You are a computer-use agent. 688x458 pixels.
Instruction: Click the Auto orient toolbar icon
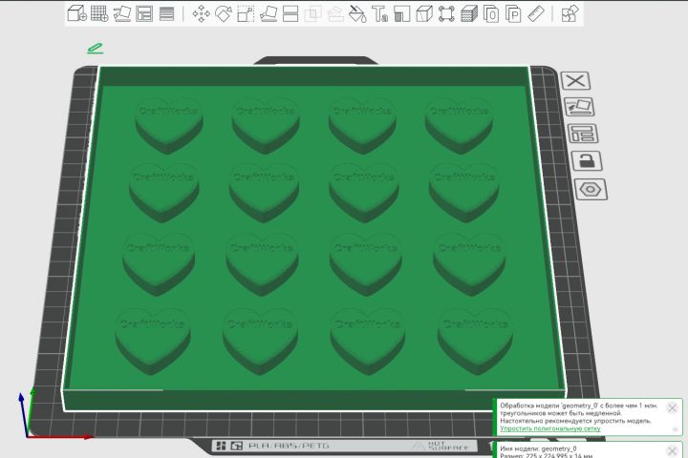click(x=122, y=13)
